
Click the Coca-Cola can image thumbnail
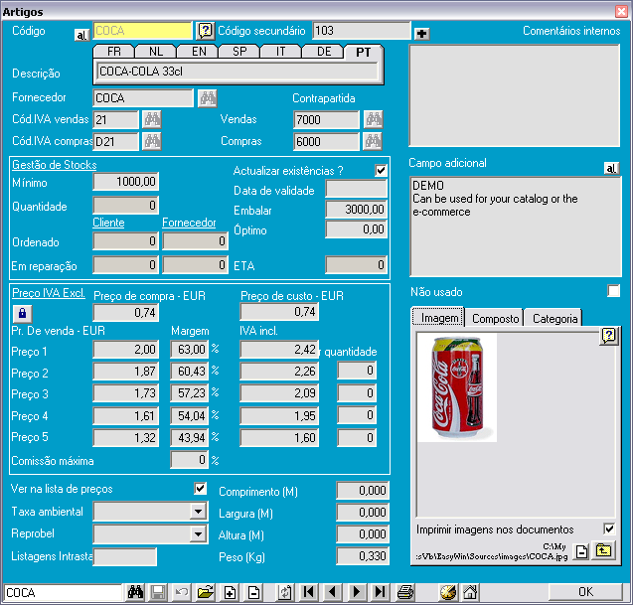(x=457, y=387)
